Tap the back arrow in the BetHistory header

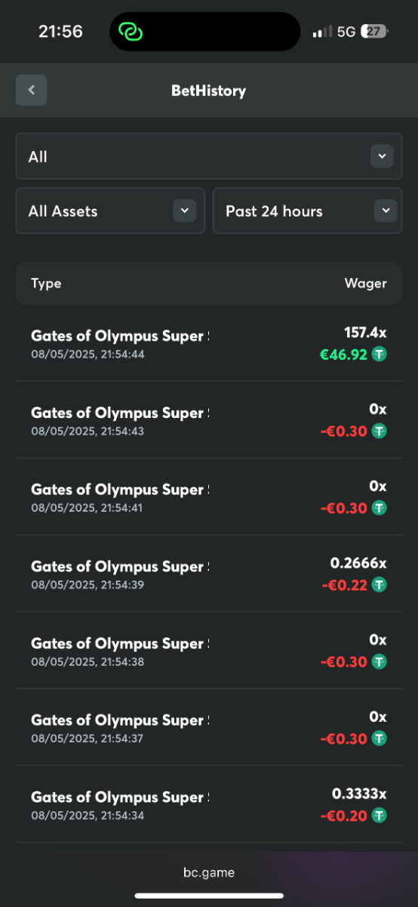point(31,90)
